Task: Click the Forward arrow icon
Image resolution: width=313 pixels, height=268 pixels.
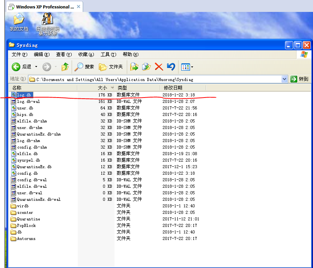Action: click(x=47, y=67)
